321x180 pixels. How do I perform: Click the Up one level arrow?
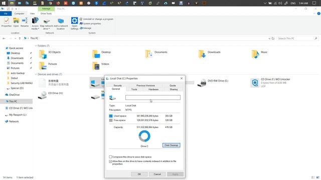pos(20,38)
